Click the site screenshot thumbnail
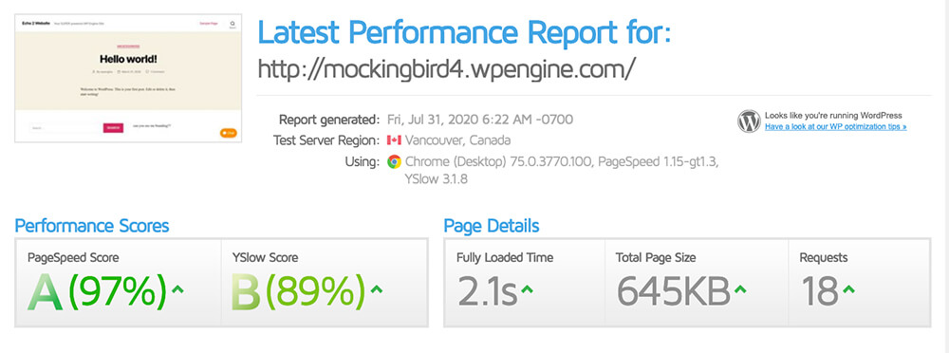949x353 pixels. tap(128, 78)
